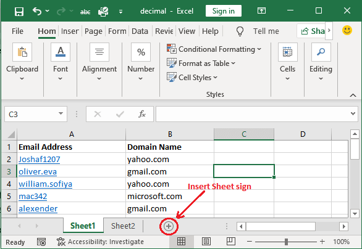This screenshot has width=362, height=249.
Task: Open the Joshaf1207 email link
Action: coord(40,160)
